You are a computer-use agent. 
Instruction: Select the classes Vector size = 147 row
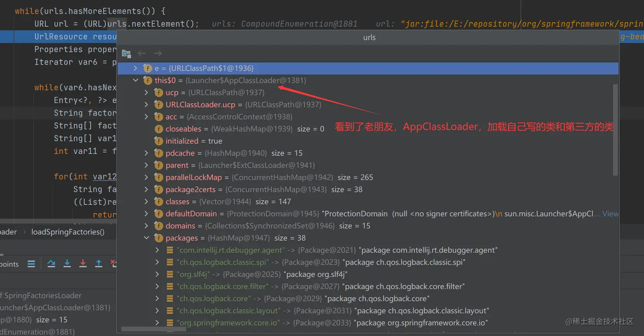click(368, 201)
